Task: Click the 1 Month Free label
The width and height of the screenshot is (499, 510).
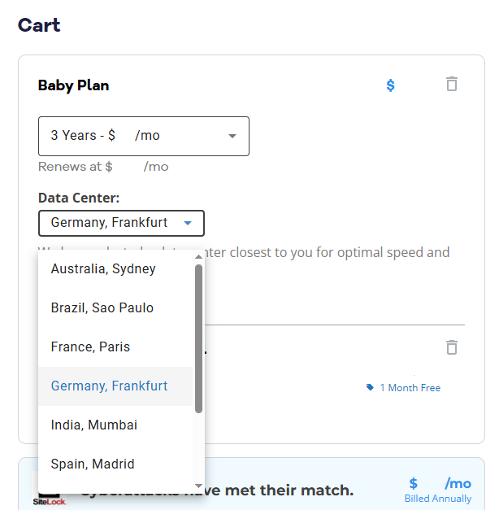Action: 410,388
